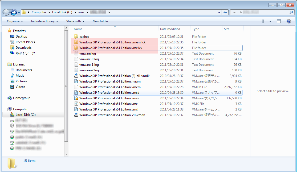Select vmware-0.log file name

[89, 59]
